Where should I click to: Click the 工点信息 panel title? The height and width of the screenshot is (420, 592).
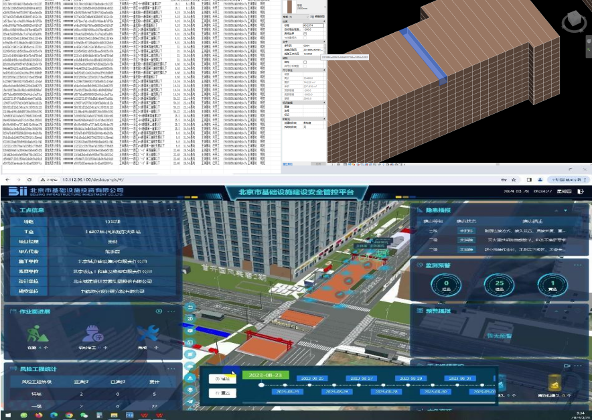pos(31,210)
